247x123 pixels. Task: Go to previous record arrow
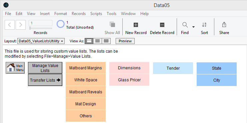(x=10, y=25)
